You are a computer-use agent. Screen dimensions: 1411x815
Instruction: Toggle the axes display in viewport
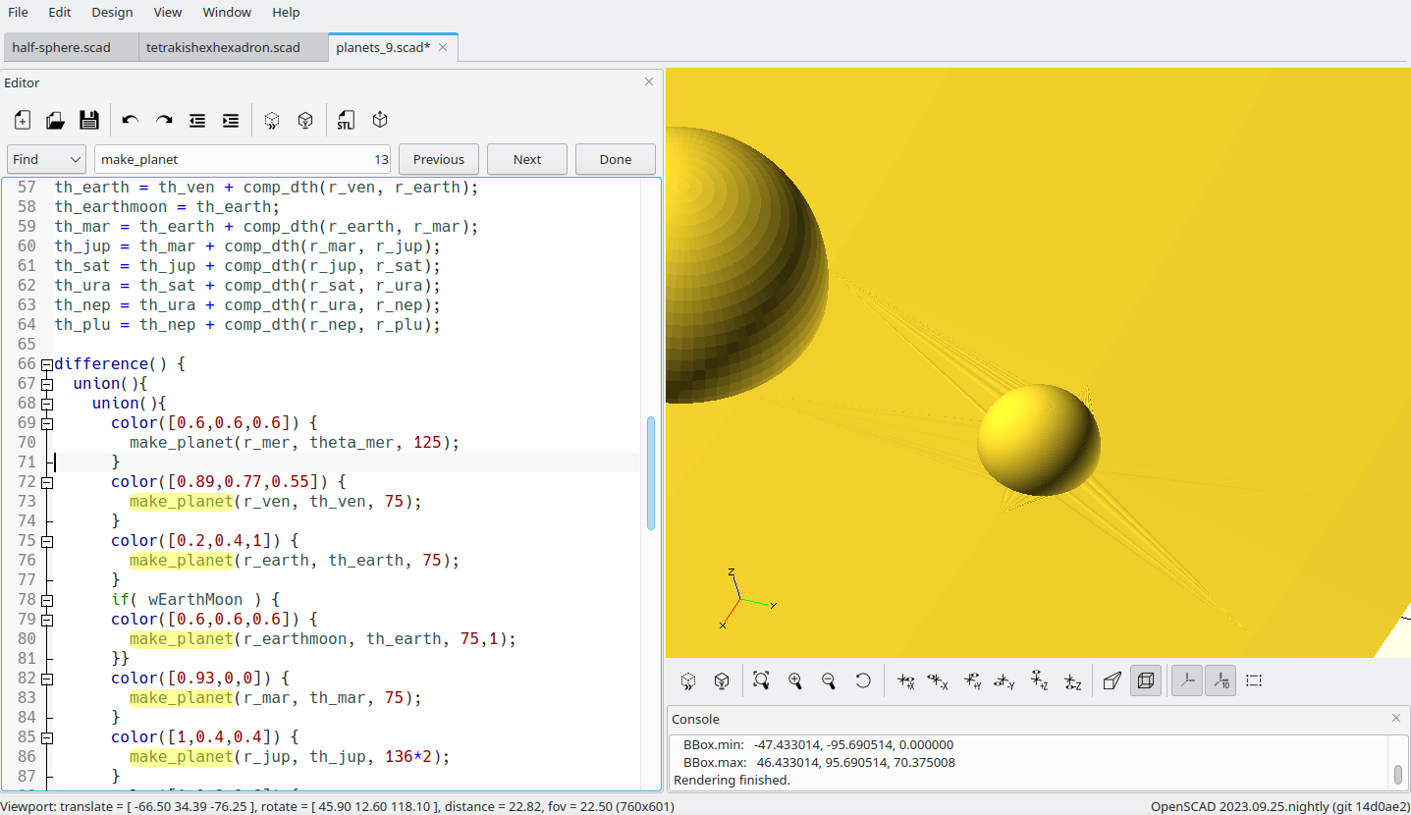(1186, 680)
